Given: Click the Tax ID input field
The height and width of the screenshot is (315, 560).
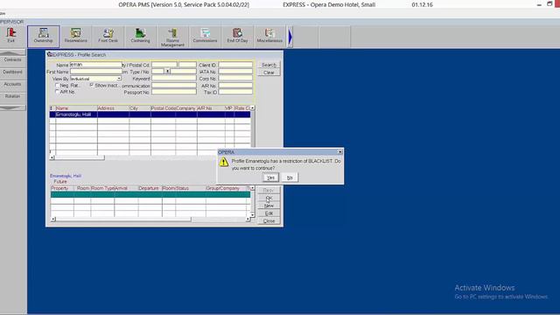Looking at the screenshot, I should tap(235, 92).
